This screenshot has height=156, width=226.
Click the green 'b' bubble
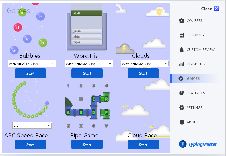click(43, 43)
